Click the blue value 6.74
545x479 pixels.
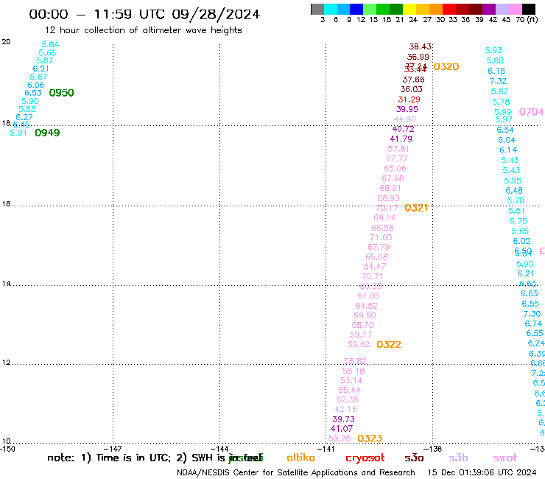pos(533,324)
